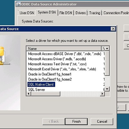This screenshot has height=129, width=129.
Task: Sort the list by Name column header
Action: click(x=64, y=49)
